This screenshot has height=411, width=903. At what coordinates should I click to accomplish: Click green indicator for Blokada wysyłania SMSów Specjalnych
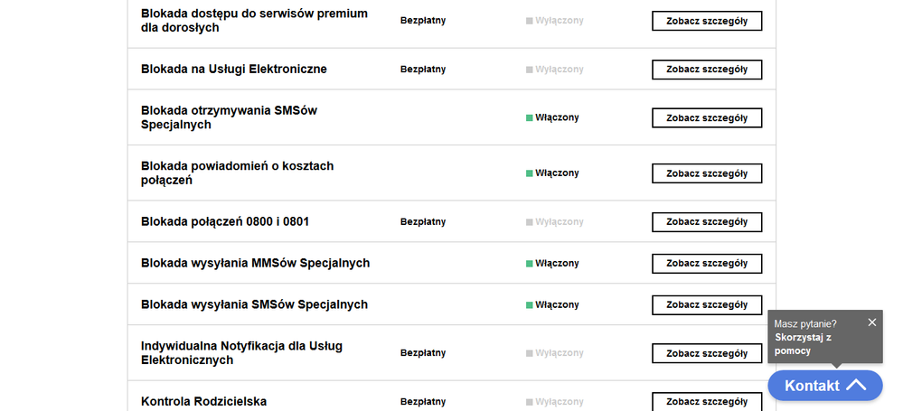[x=530, y=305]
